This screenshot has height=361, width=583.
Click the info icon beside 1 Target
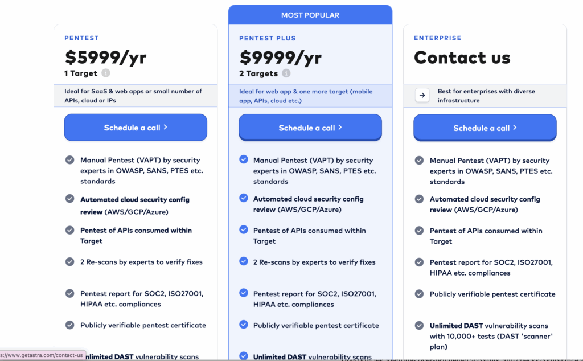click(x=106, y=73)
